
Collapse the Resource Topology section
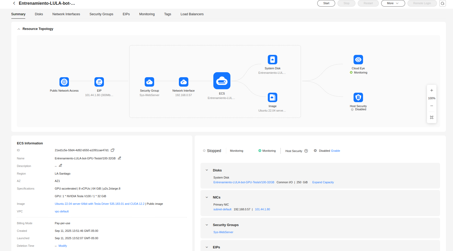click(x=19, y=29)
